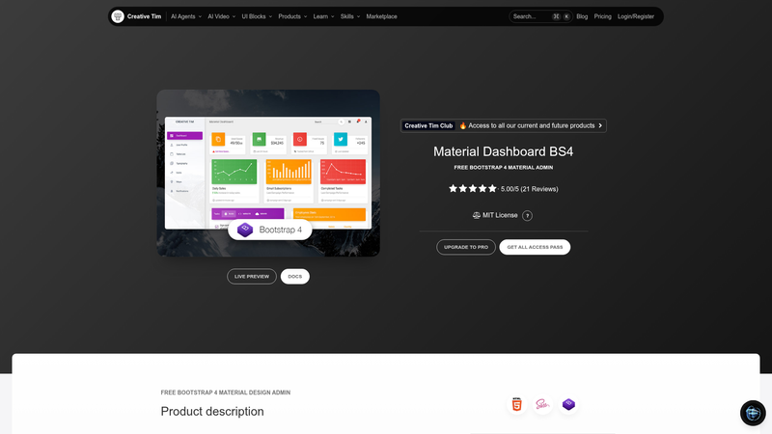This screenshot has height=434, width=772.
Task: Click the five-star rating icons
Action: click(473, 188)
